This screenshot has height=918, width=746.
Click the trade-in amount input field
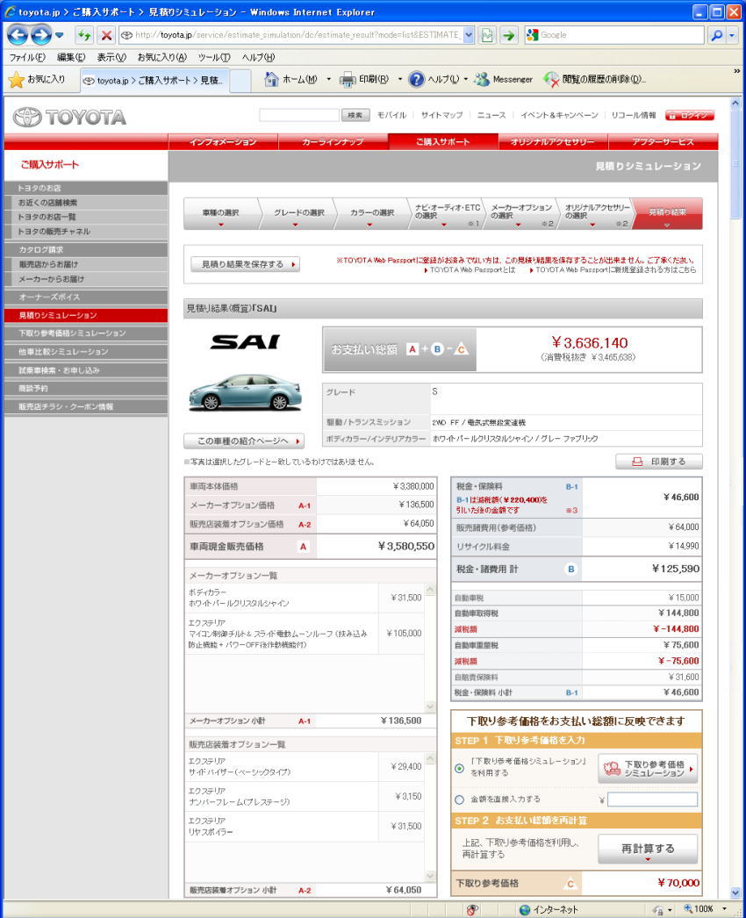(652, 800)
